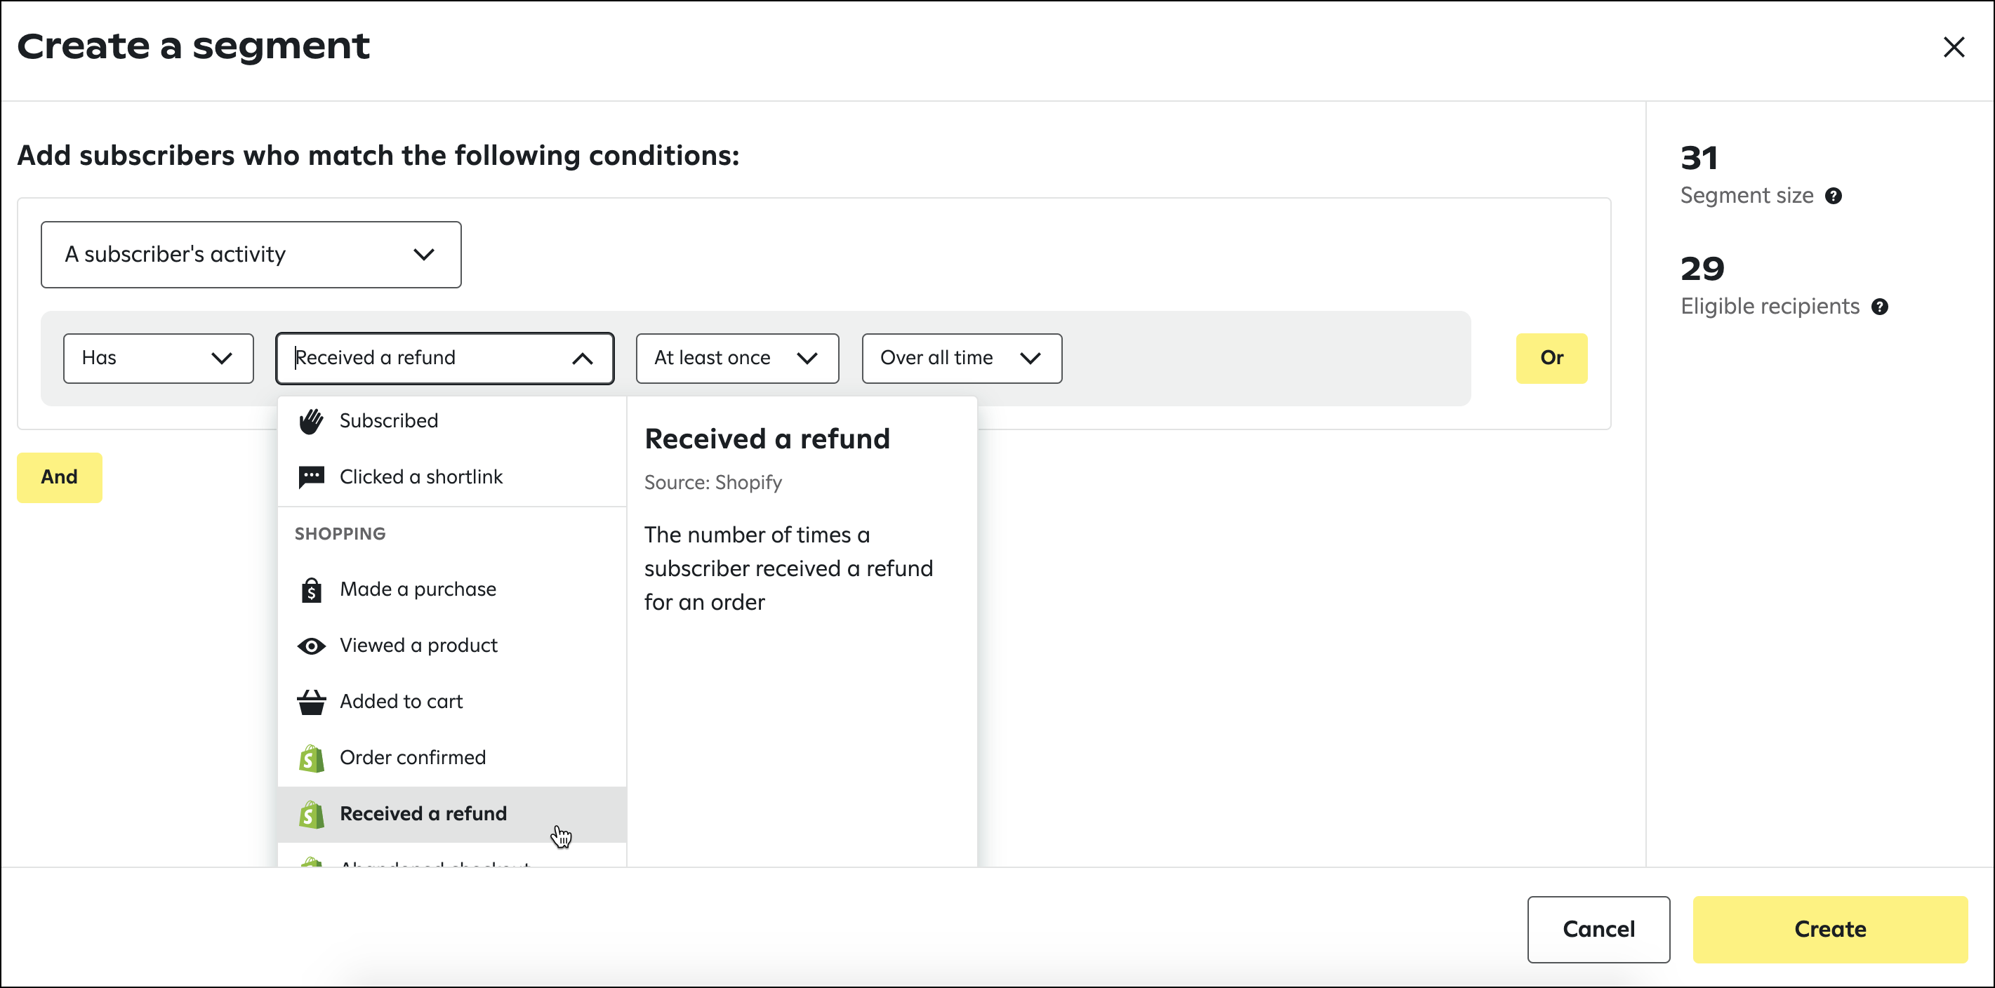Viewport: 1995px width, 988px height.
Task: Select Order confirmed from the activity list
Action: coord(413,757)
